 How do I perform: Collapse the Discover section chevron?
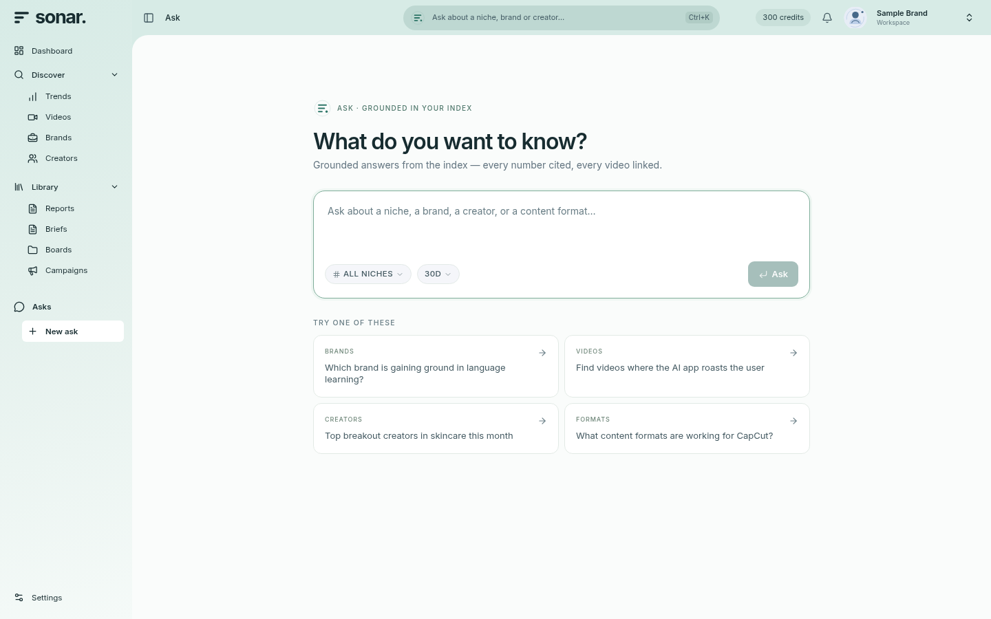115,75
